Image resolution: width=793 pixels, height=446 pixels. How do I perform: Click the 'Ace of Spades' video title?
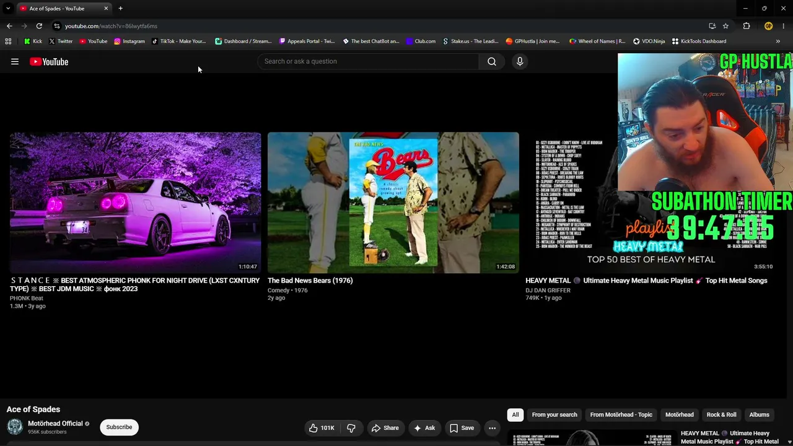[33, 409]
